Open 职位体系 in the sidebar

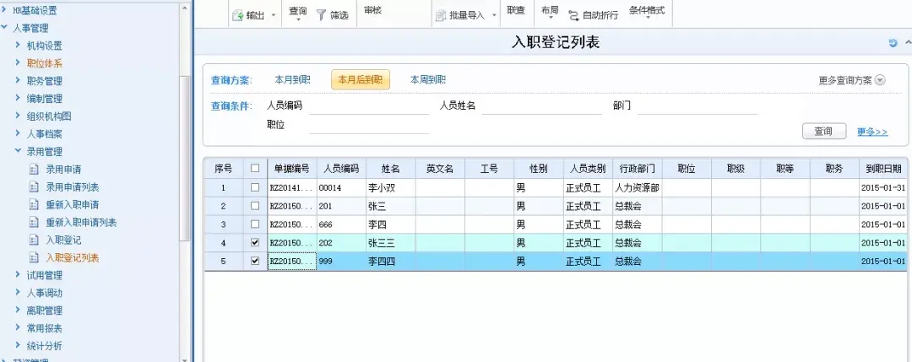coord(44,63)
